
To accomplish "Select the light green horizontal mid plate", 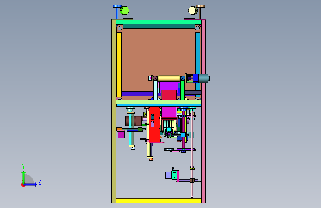I will 159,102.
